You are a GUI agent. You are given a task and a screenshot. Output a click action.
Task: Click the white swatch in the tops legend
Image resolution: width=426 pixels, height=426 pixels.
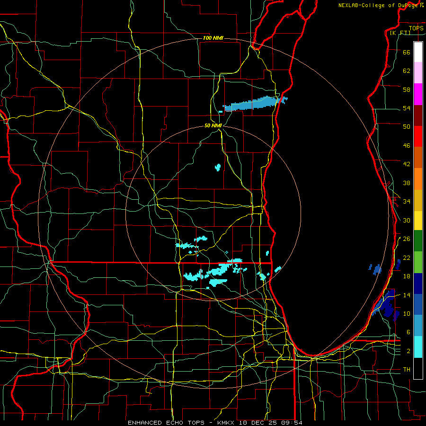click(418, 52)
